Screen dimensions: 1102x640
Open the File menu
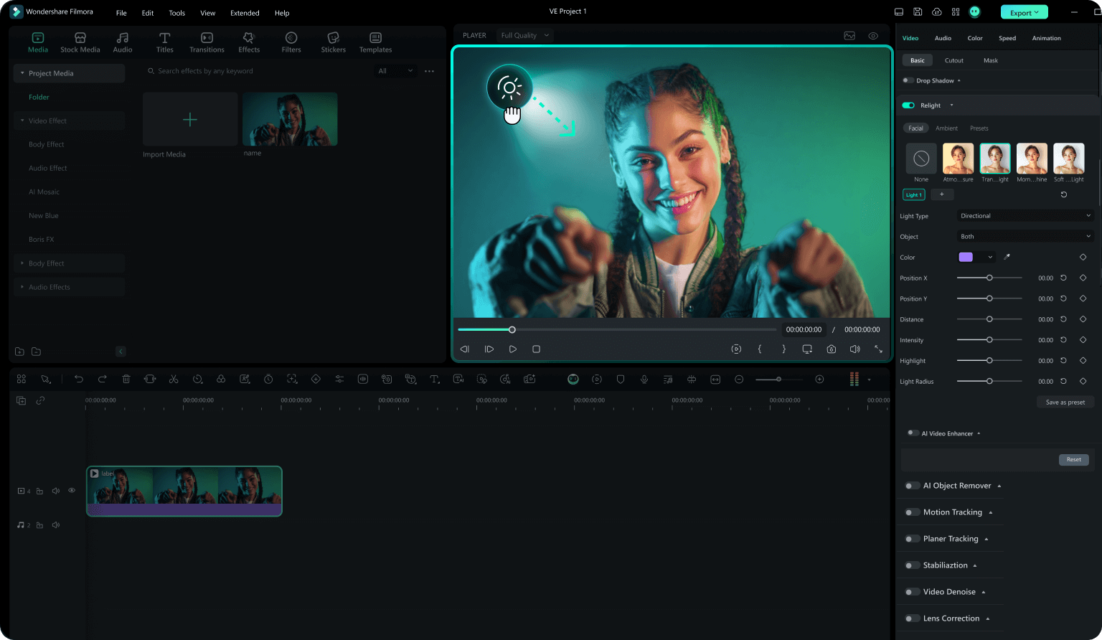(121, 13)
